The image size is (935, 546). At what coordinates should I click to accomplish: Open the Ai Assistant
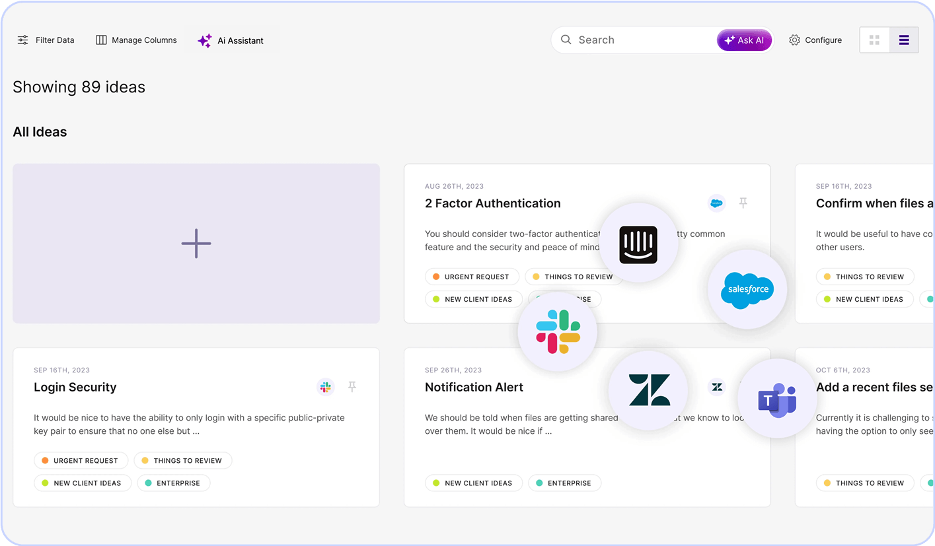[231, 41]
